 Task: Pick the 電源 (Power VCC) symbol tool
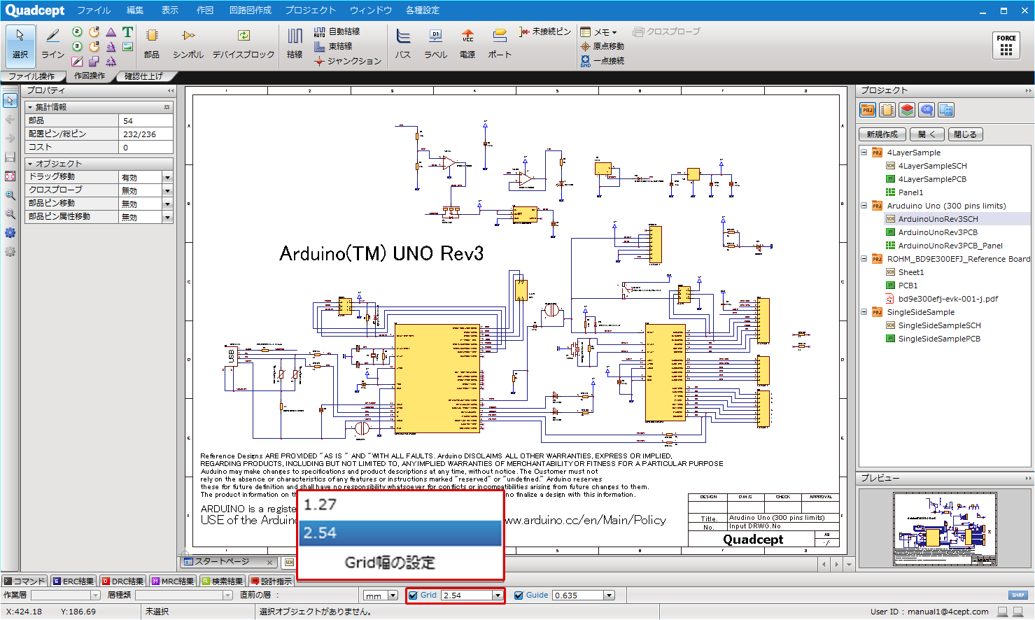(467, 43)
